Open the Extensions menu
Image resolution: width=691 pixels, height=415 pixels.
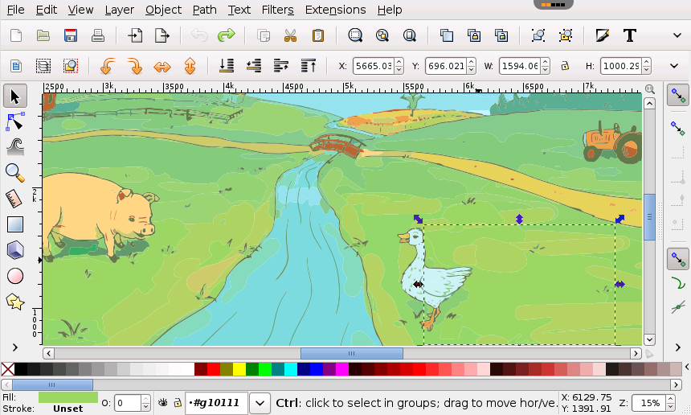[x=335, y=10]
